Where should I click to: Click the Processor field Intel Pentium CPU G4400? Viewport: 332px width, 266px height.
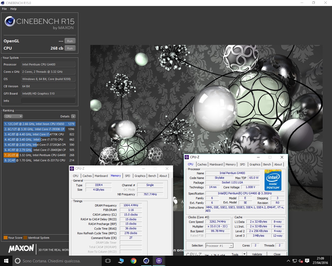(48, 64)
